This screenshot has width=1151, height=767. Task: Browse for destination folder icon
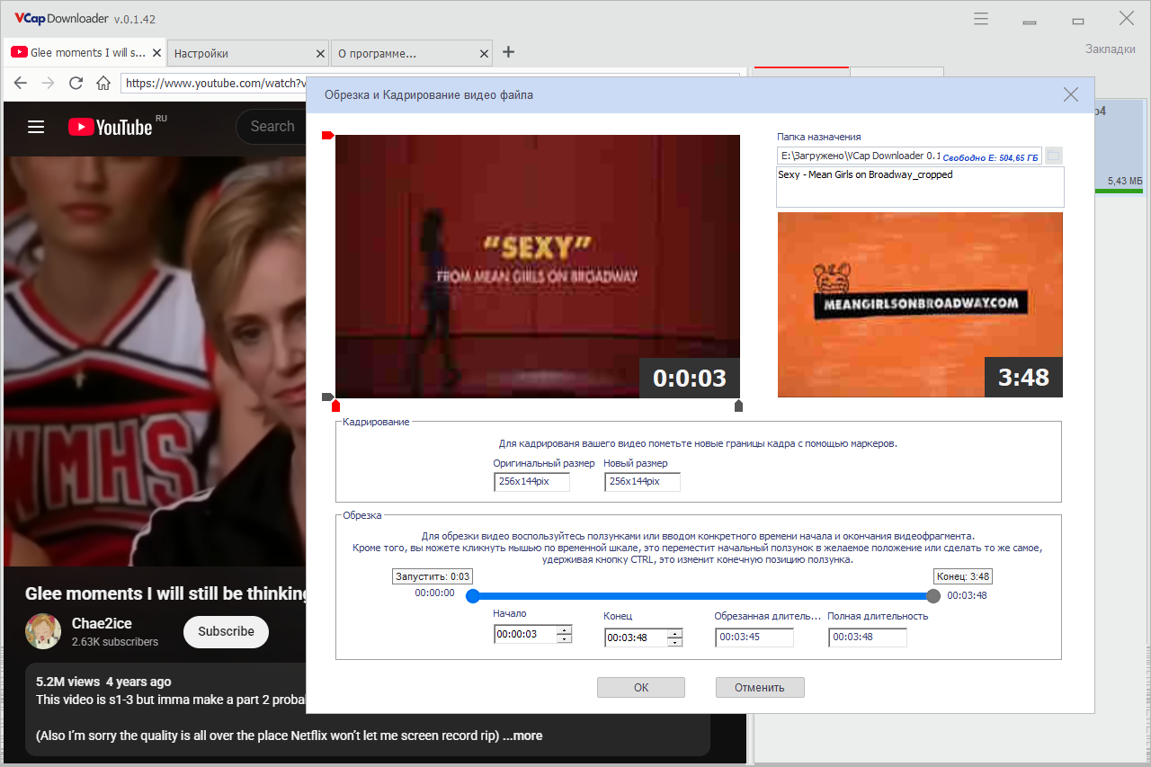[x=1054, y=156]
